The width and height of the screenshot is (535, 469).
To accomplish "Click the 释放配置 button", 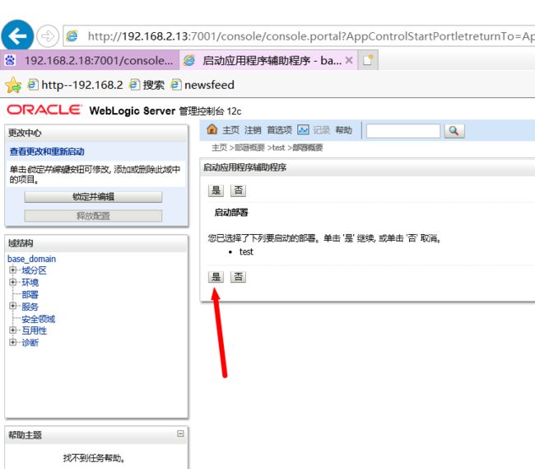I will point(93,216).
